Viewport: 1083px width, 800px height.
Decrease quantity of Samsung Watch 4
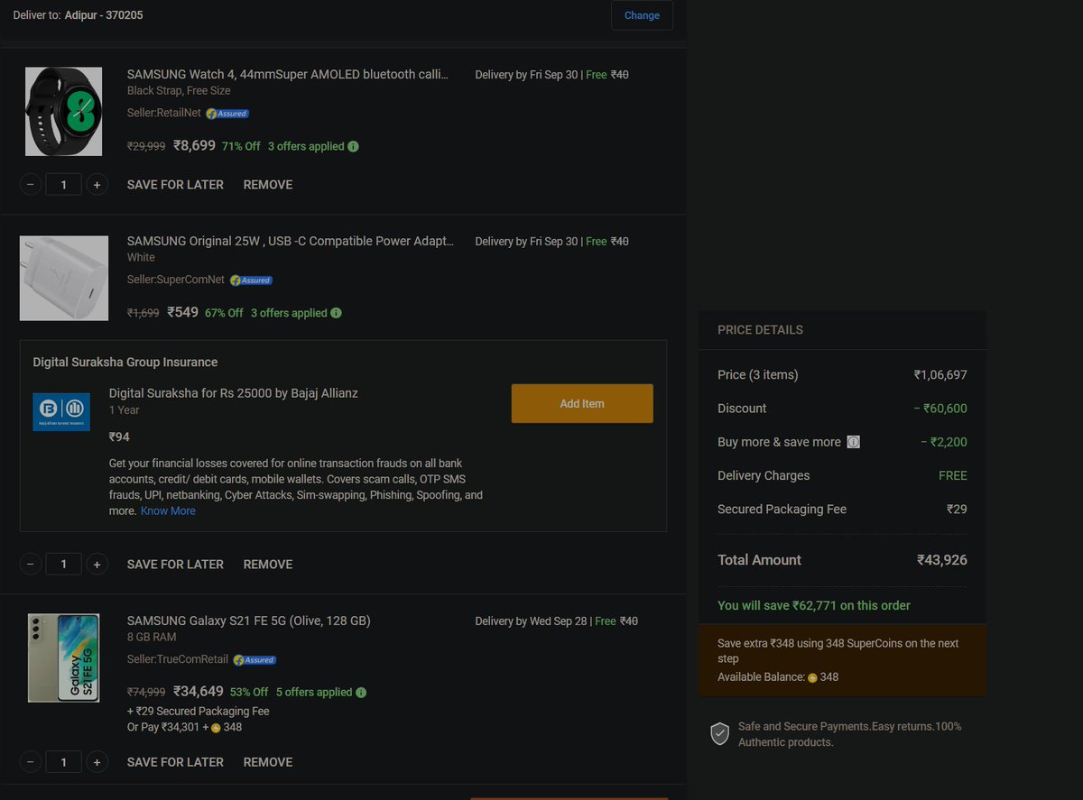tap(31, 185)
